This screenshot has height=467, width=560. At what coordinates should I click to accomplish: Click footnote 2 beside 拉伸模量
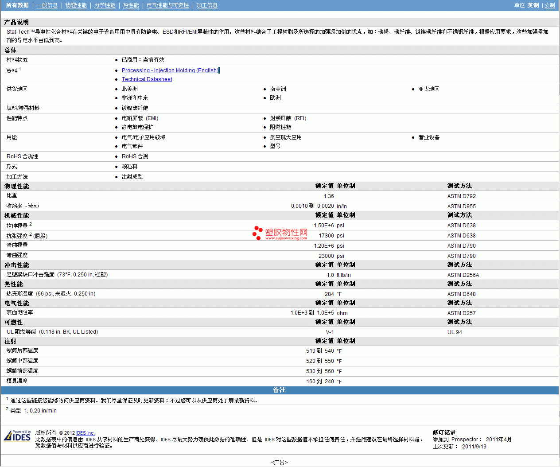31,224
